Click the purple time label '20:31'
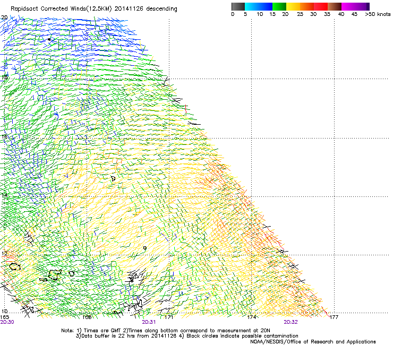 (149, 322)
